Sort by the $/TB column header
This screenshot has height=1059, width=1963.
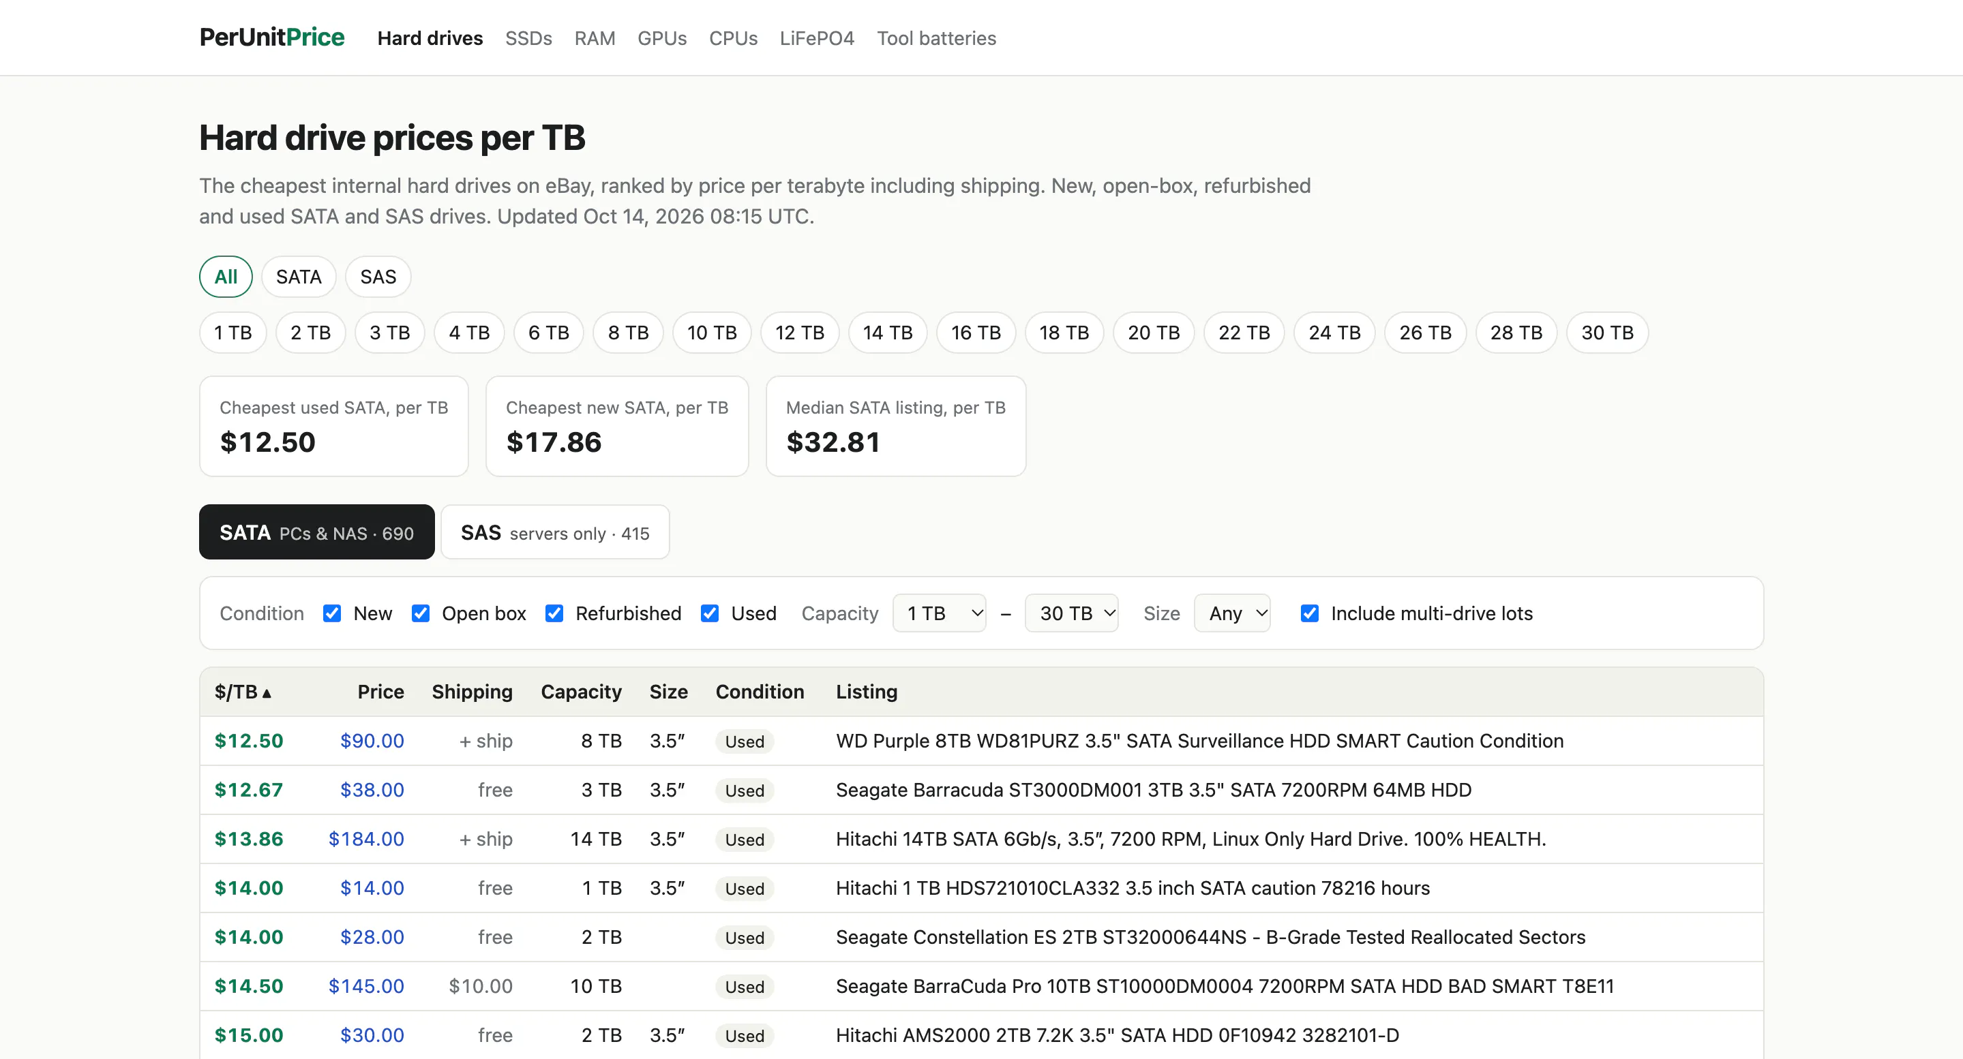pos(242,692)
